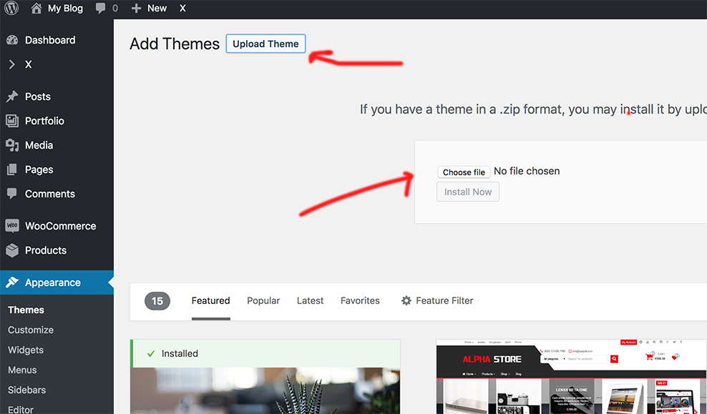Click the Portfolio icon in sidebar
Screen dimensions: 707x414
pos(12,121)
